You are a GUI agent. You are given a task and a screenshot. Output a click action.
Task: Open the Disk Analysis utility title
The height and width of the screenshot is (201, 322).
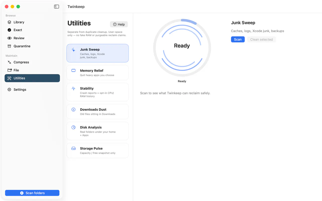[91, 127]
